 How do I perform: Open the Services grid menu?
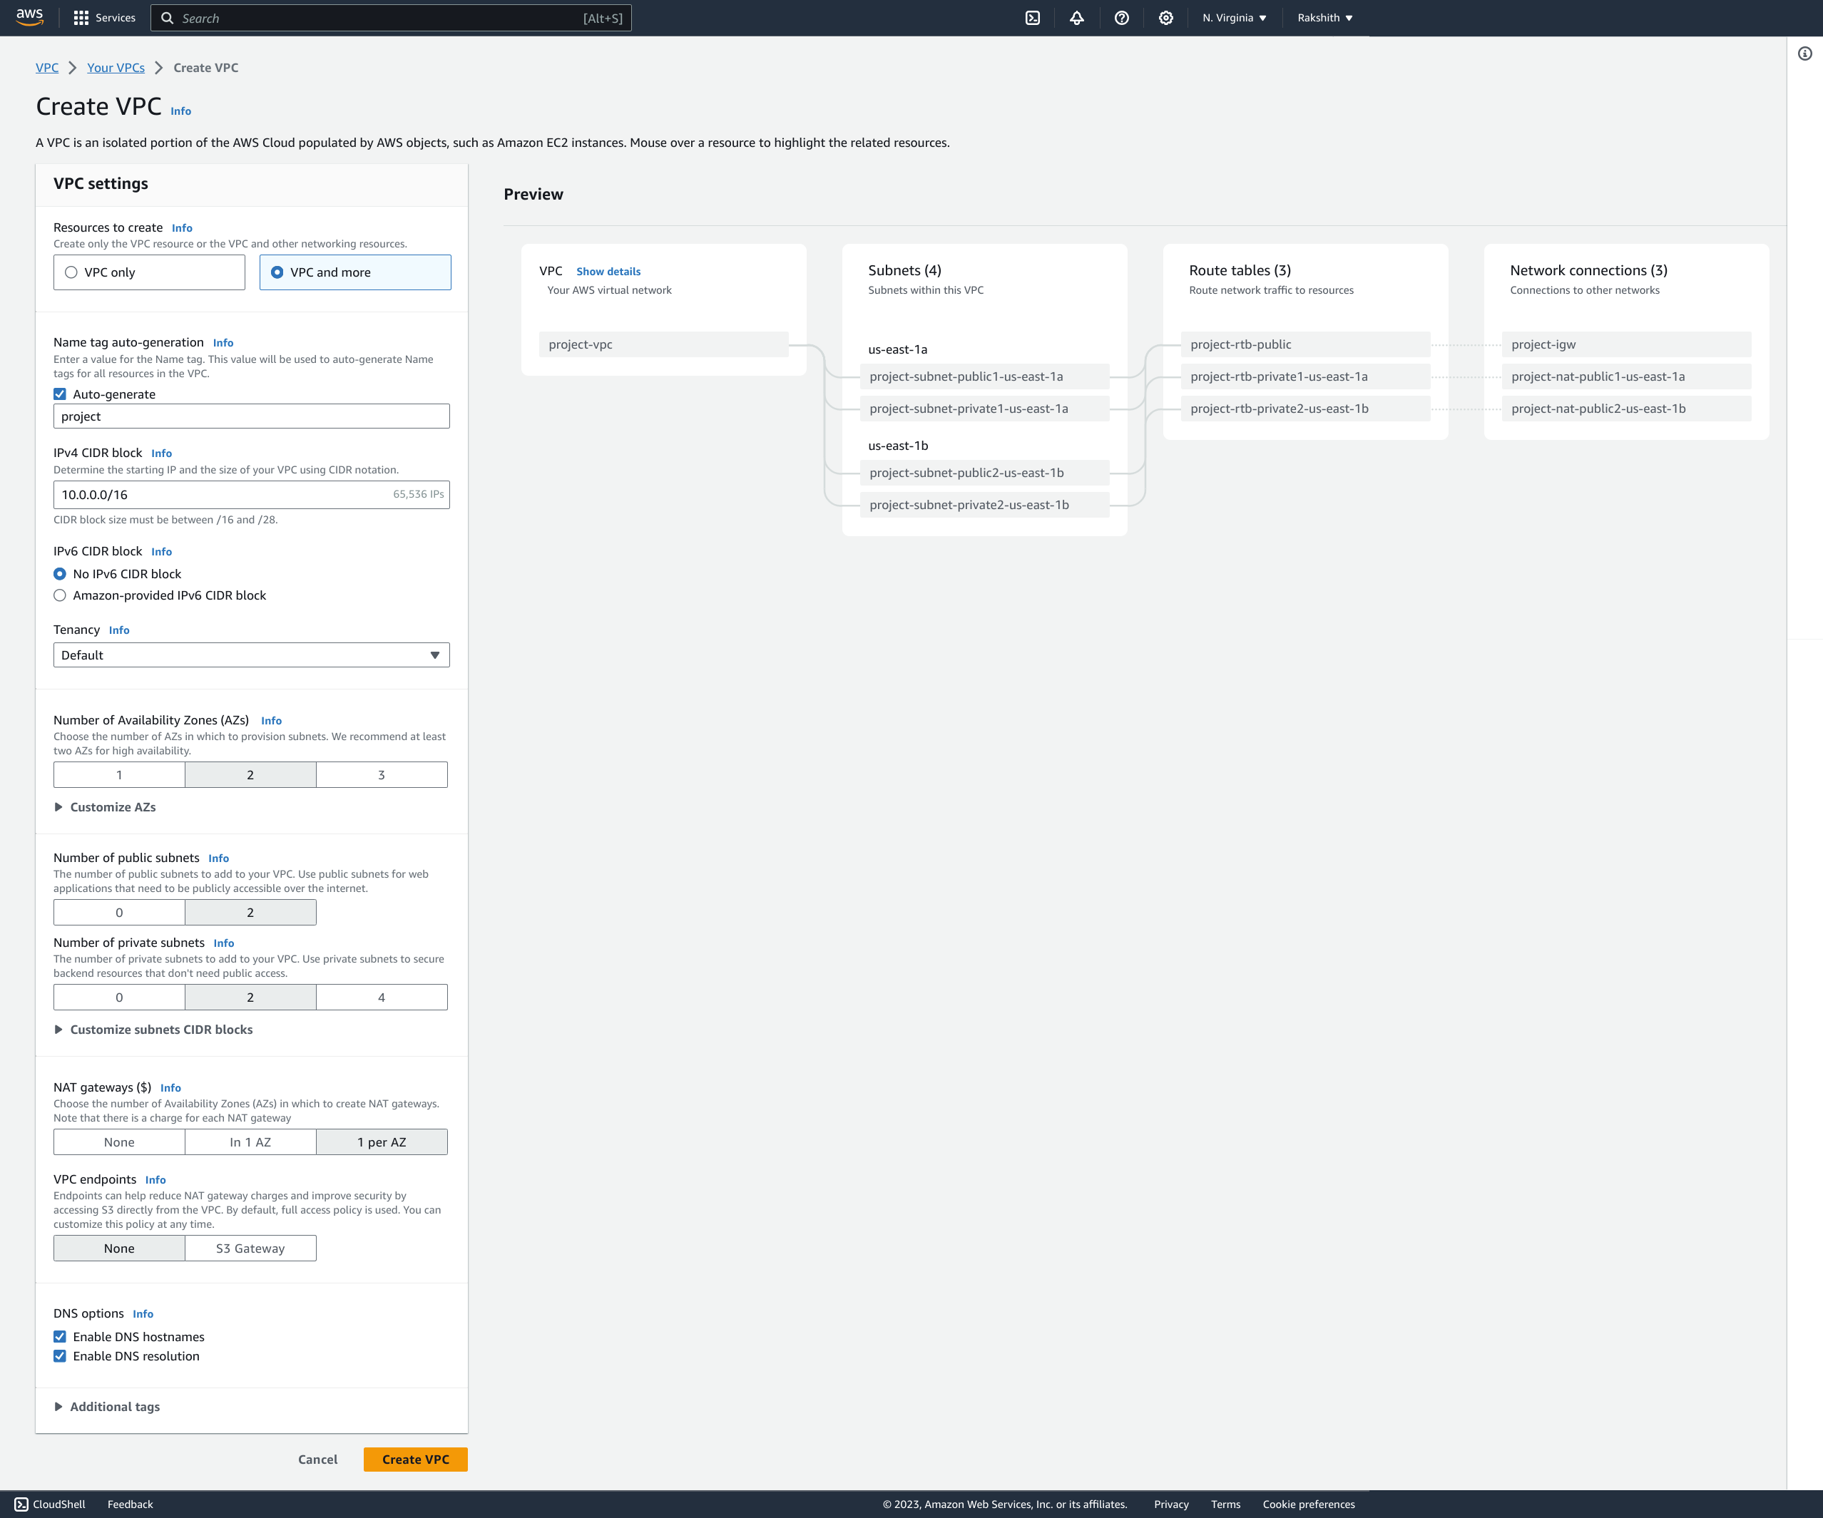click(104, 17)
